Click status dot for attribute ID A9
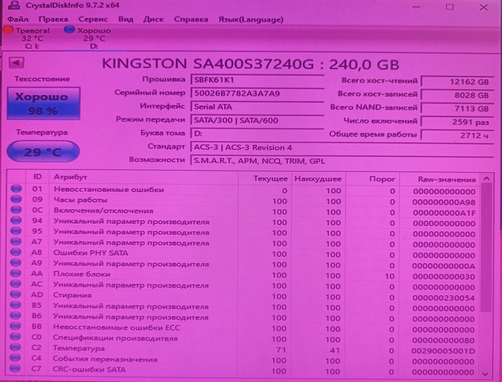 pyautogui.click(x=16, y=262)
